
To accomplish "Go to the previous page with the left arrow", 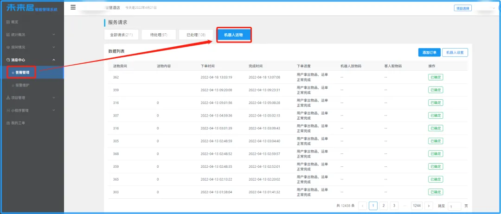I will (x=362, y=206).
